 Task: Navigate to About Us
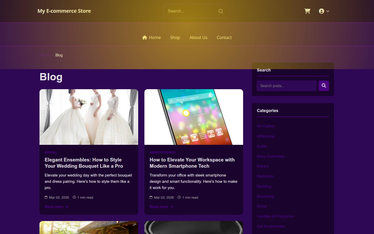click(x=198, y=37)
